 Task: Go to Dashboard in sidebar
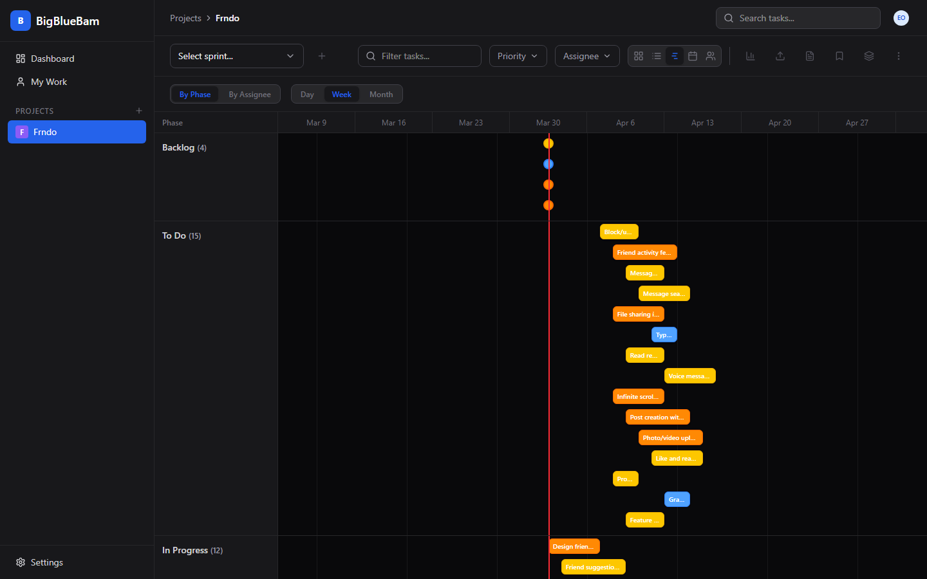point(52,59)
